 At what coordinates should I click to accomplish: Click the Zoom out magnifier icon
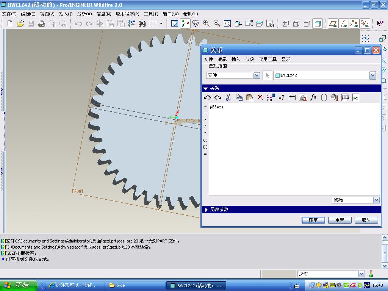[x=217, y=23]
